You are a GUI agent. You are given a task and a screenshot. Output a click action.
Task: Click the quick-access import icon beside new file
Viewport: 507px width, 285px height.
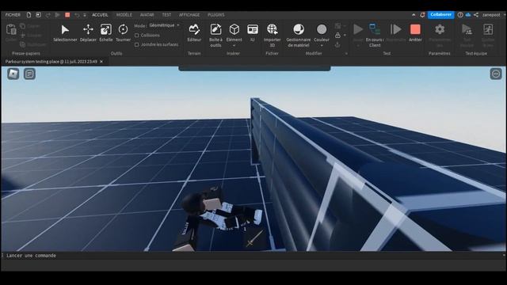(38, 15)
